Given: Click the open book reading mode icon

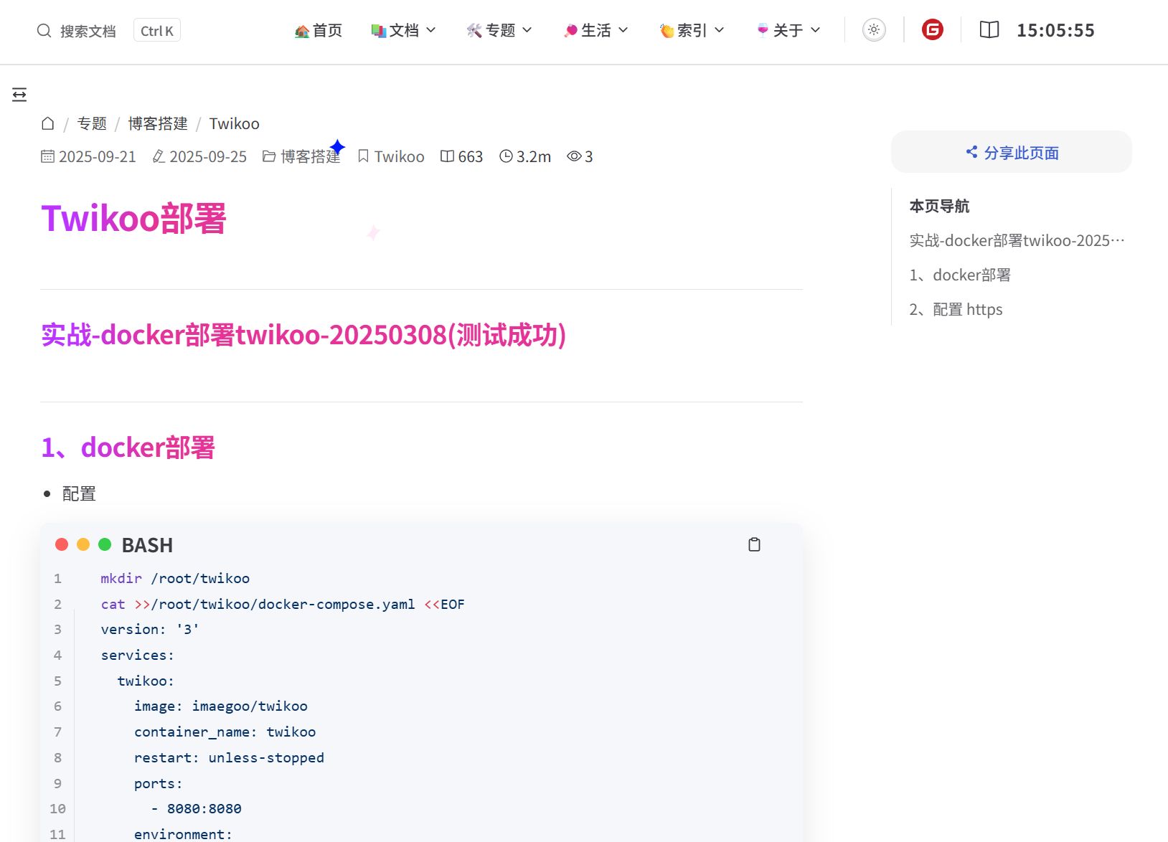Looking at the screenshot, I should tap(989, 30).
